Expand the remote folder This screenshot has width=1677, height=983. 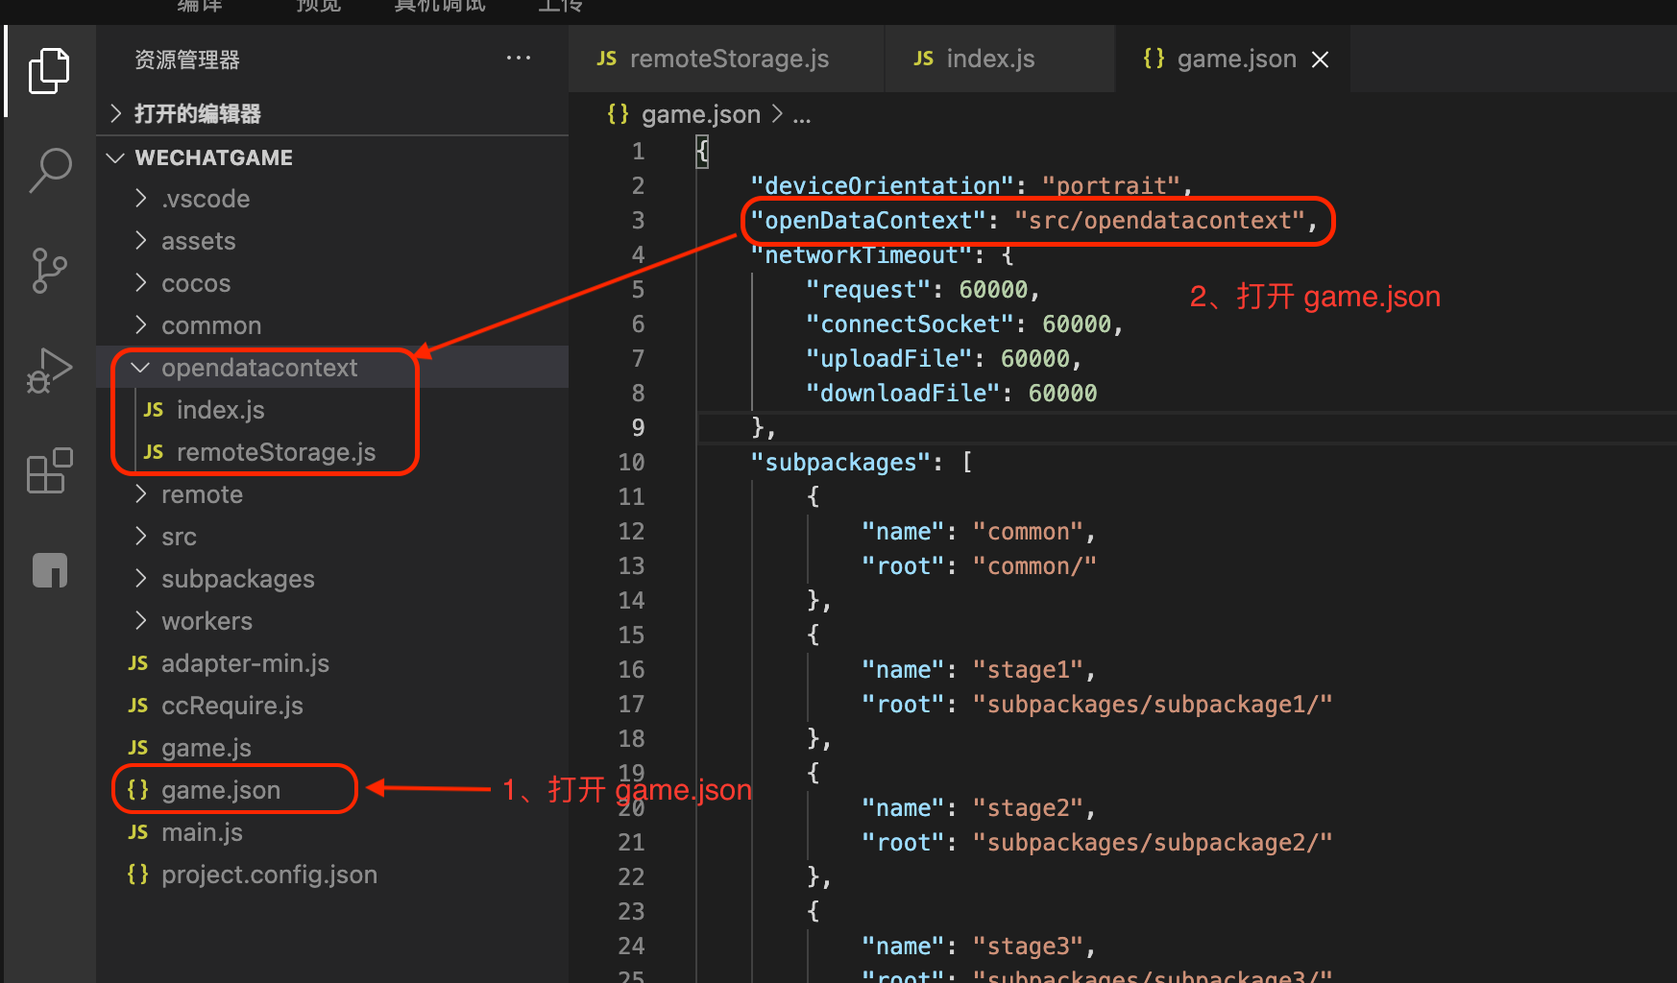pos(332,494)
